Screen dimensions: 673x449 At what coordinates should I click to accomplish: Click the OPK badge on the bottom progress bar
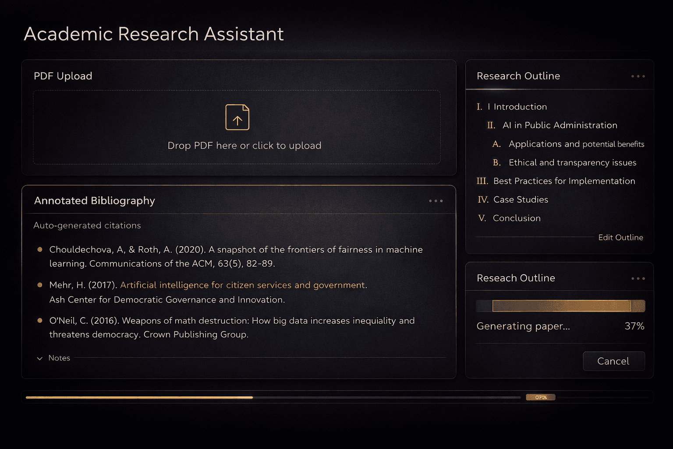click(540, 397)
